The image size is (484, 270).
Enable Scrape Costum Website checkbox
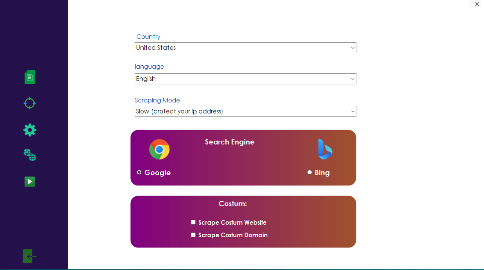click(x=193, y=222)
